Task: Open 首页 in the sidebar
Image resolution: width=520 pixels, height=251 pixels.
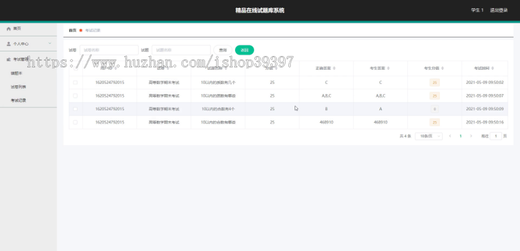Action: 28,29
